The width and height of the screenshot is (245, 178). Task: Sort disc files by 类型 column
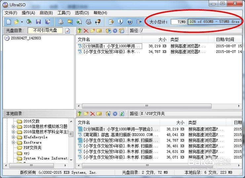(x=188, y=39)
